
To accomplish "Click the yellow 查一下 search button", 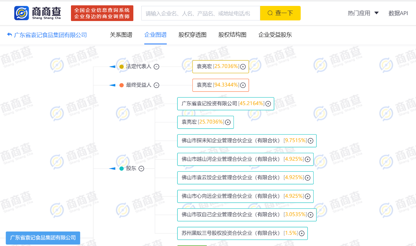I will (280, 13).
